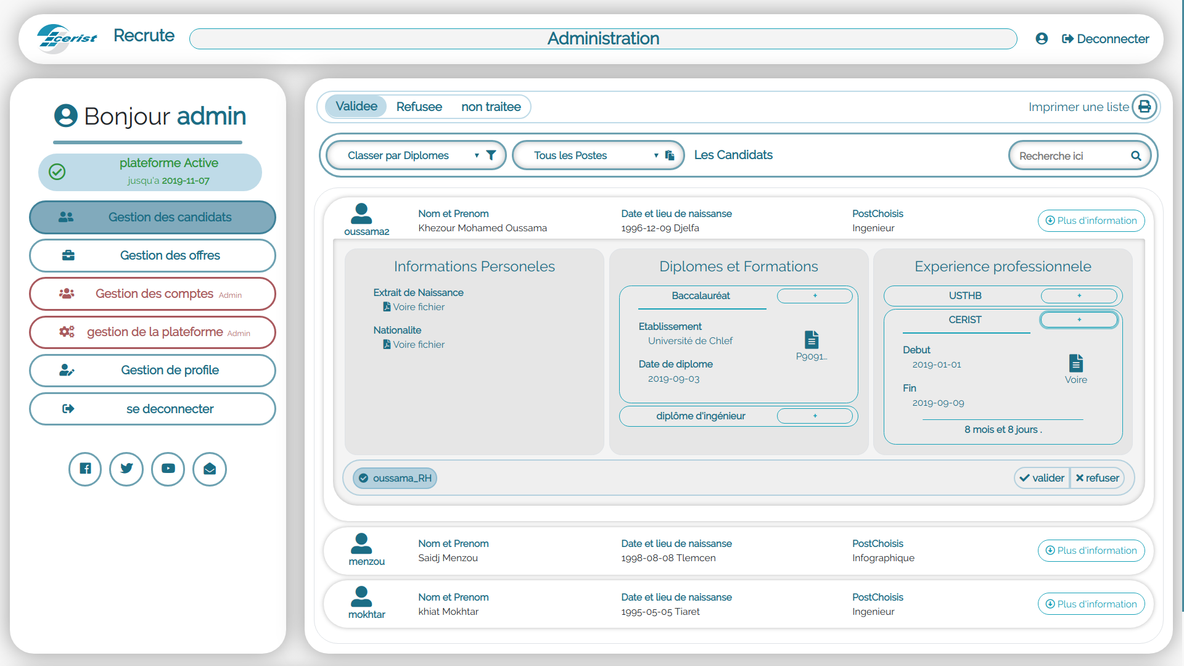Expand the diplôme d'ingénieur entry
Viewport: 1184px width, 666px height.
815,416
